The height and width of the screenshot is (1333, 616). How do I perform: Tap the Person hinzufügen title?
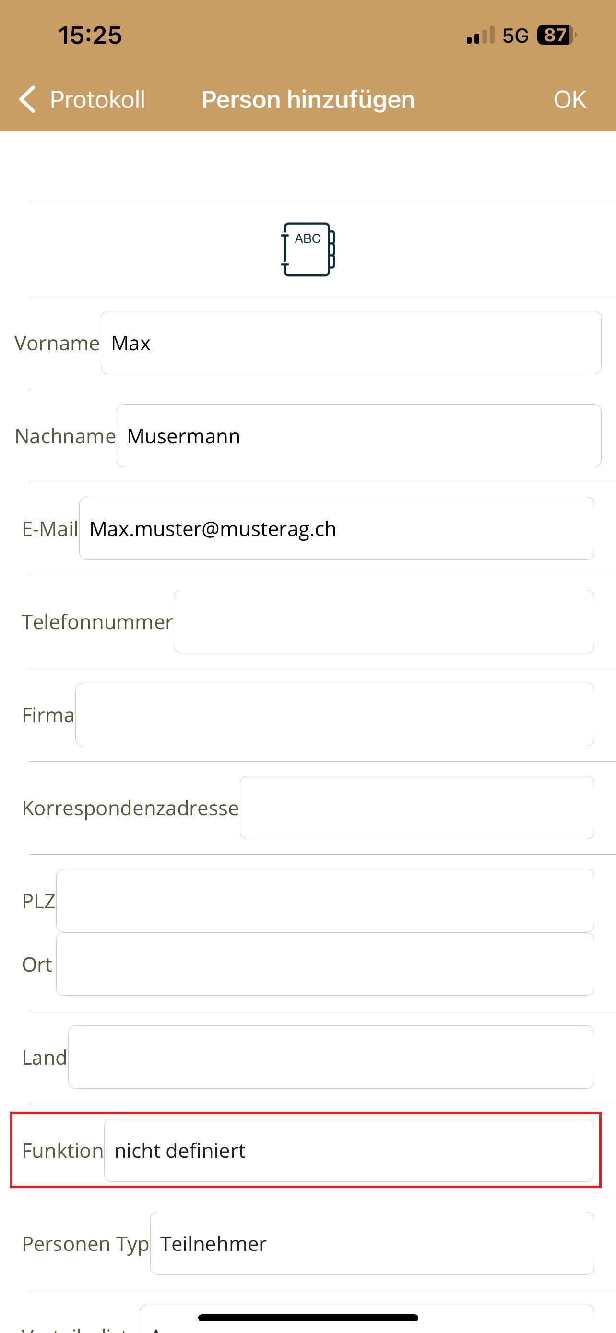308,99
